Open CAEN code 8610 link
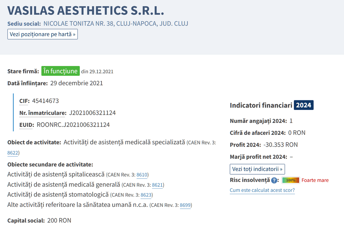 coord(142,175)
